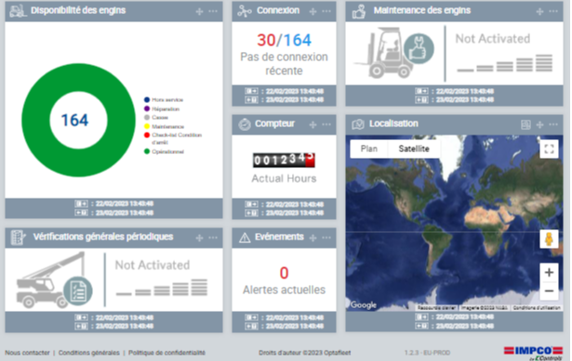Click the warning triangle icon in Evénements header
572x361 pixels.
(245, 238)
